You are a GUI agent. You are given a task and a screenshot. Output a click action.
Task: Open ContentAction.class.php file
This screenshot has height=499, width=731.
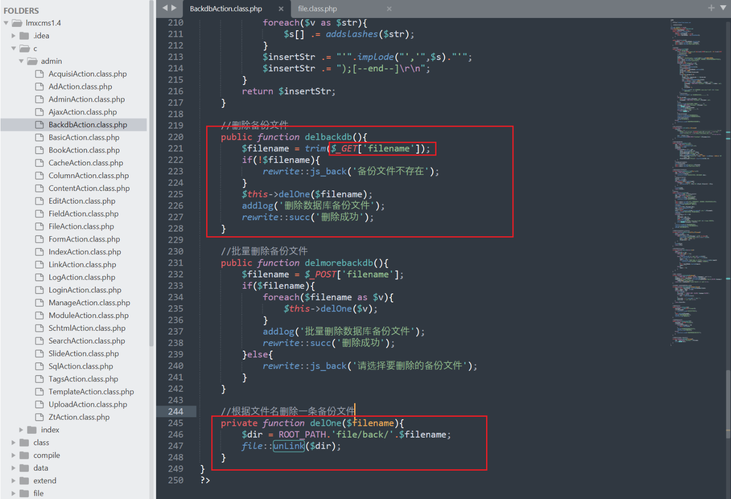click(89, 189)
